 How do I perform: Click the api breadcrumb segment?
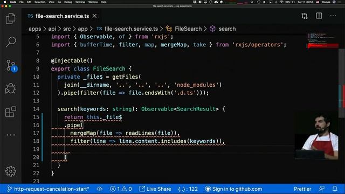coord(52,29)
